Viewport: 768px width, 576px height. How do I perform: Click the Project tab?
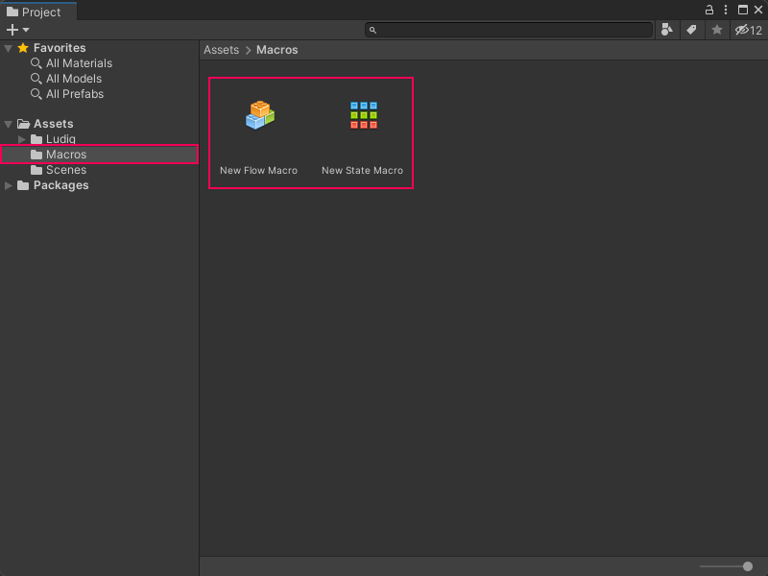[35, 12]
